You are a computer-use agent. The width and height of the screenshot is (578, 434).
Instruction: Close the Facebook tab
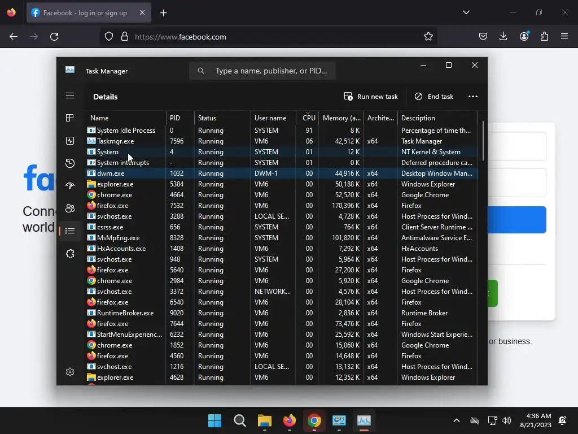pyautogui.click(x=142, y=12)
